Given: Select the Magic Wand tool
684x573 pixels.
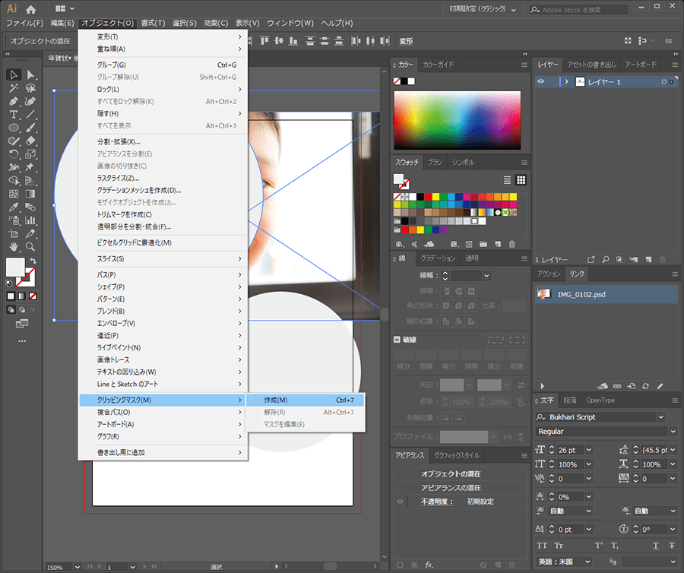Looking at the screenshot, I should [x=14, y=88].
